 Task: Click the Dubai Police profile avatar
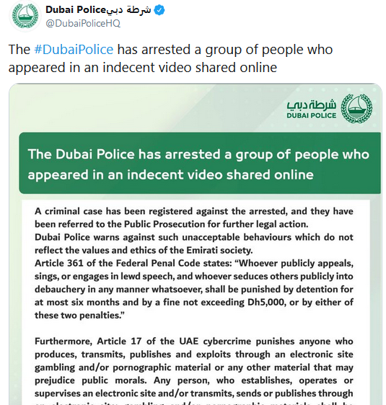tap(25, 16)
